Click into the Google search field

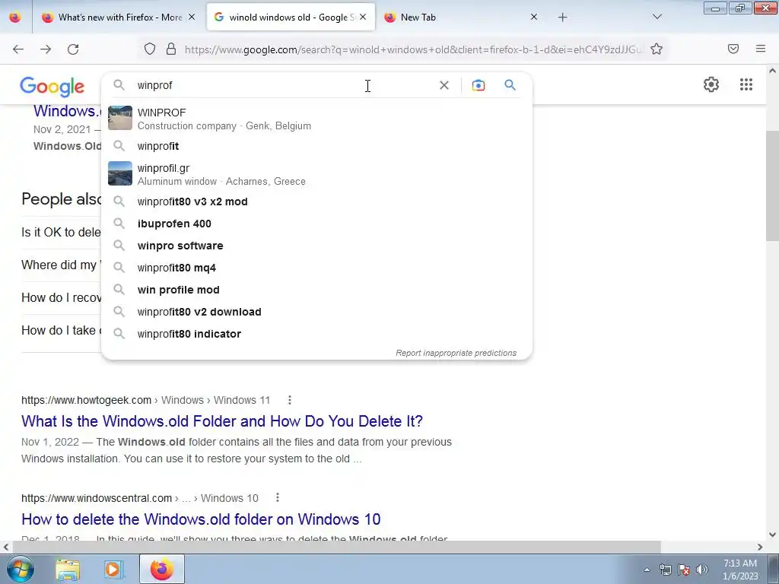tap(283, 85)
